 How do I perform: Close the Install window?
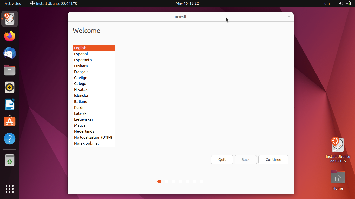click(289, 17)
